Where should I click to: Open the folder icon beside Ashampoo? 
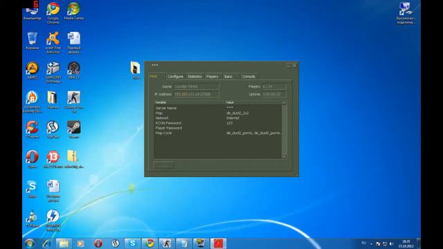point(53,100)
